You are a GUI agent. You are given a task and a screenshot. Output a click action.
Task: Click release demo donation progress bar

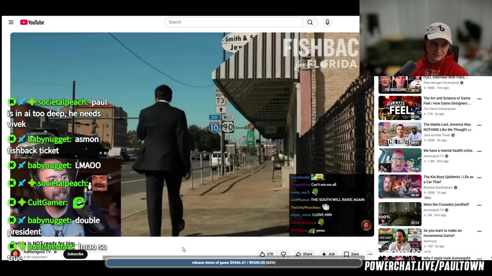(234, 263)
